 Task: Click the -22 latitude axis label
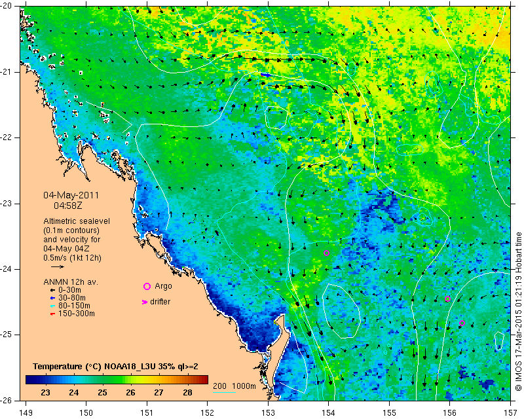tap(6, 137)
